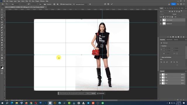Open additional crop settings gear
Screen dimensions: 187x105
click(58, 4)
